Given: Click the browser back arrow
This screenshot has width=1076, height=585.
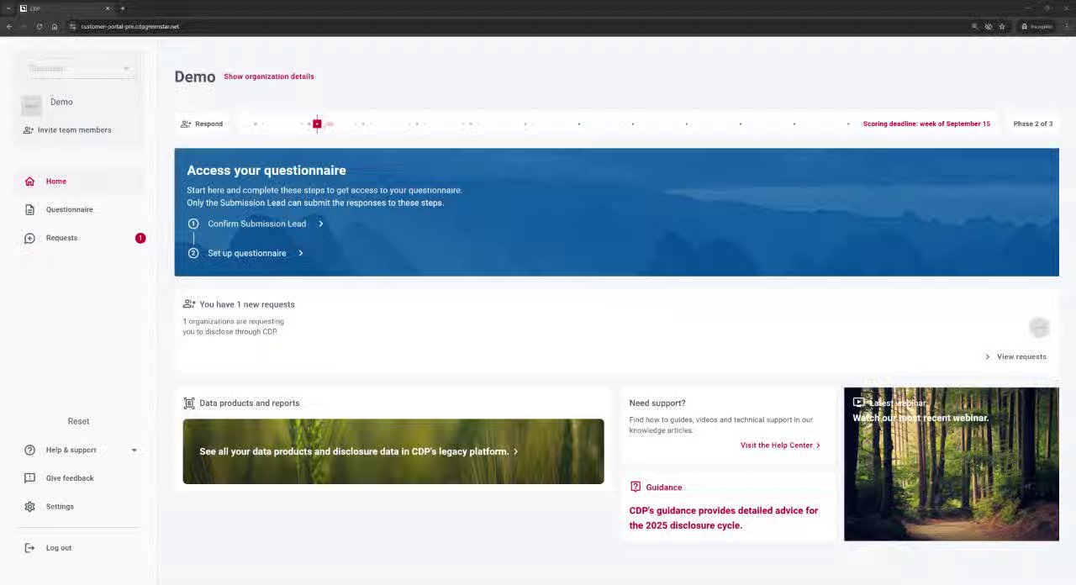Looking at the screenshot, I should click(x=8, y=27).
